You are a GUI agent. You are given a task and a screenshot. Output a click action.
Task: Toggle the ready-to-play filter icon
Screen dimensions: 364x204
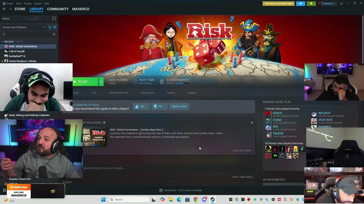pos(55,27)
